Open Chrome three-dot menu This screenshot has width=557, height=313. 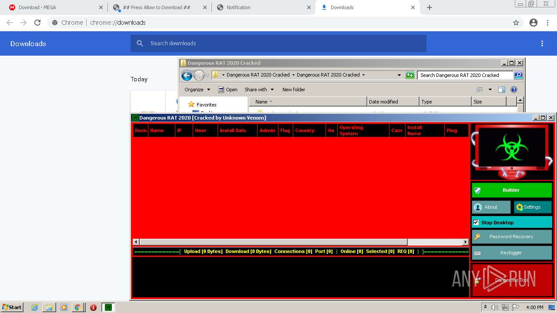547,23
